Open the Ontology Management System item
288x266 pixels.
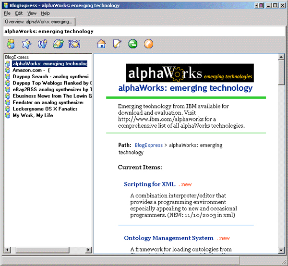(168, 238)
